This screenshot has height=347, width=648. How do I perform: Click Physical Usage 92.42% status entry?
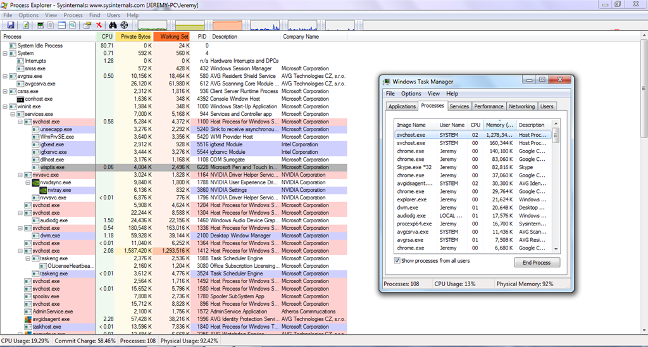pos(189,341)
